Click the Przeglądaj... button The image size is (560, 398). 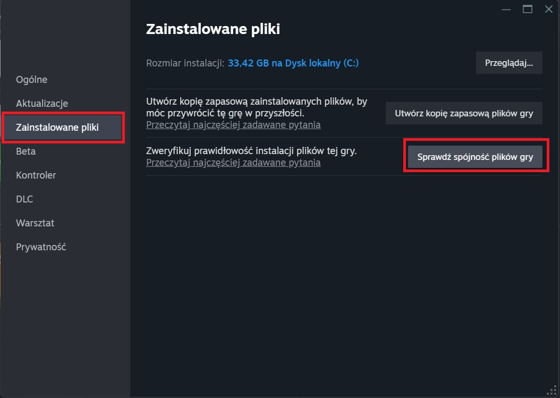point(509,63)
